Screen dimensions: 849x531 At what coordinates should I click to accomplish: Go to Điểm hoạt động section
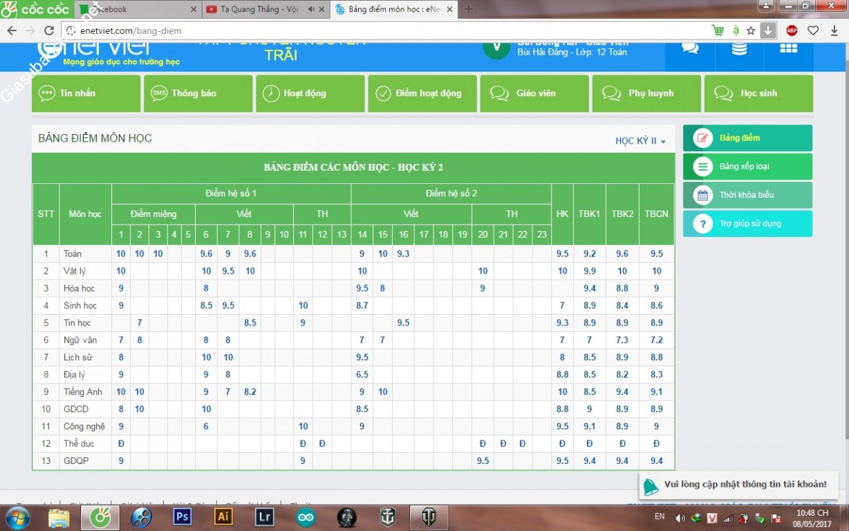pyautogui.click(x=422, y=93)
